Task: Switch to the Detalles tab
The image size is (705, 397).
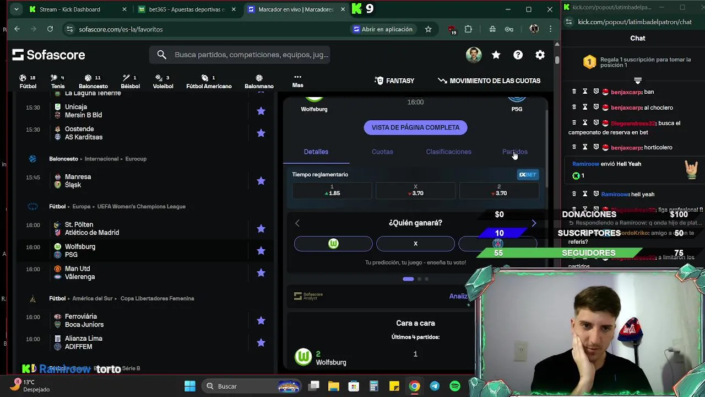Action: (x=316, y=152)
